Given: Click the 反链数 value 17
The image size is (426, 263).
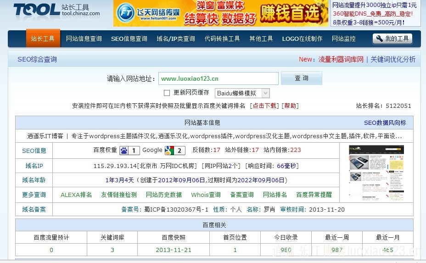Looking at the screenshot, I should tap(217, 150).
